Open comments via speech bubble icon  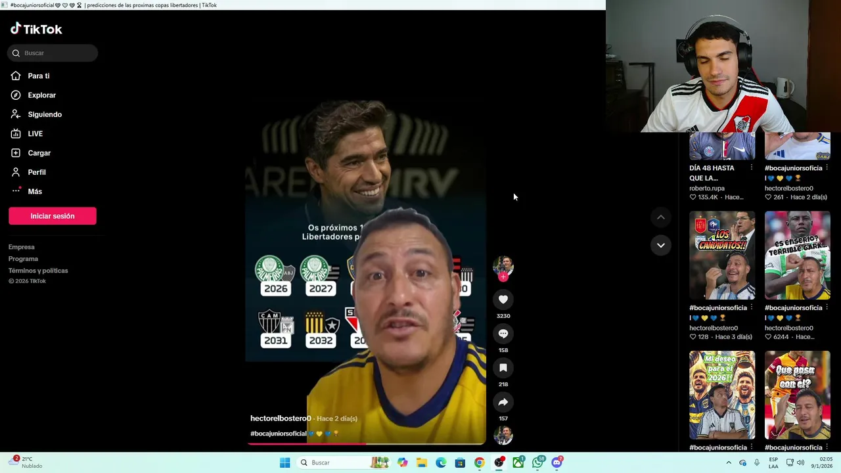(503, 334)
